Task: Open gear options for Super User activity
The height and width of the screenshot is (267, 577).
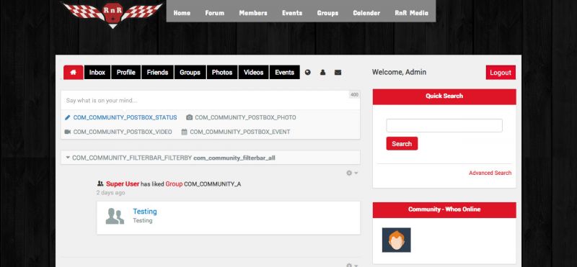Action: click(x=352, y=173)
